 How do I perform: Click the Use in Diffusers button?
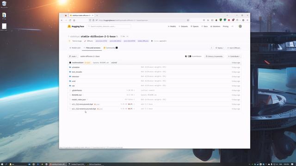pyautogui.click(x=234, y=48)
